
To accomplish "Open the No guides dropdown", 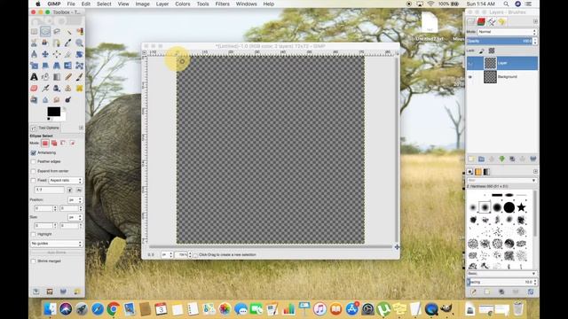I will pyautogui.click(x=57, y=244).
